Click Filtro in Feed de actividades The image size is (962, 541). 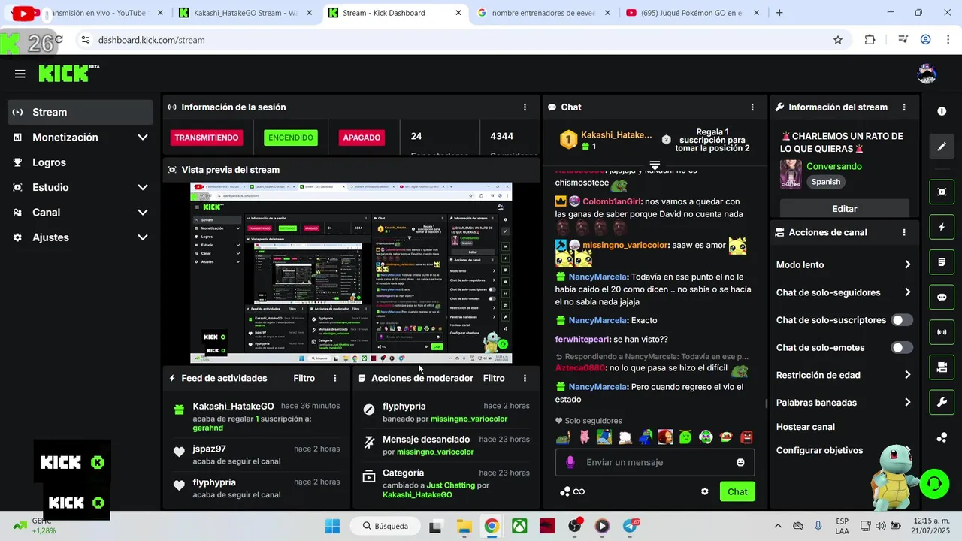304,378
